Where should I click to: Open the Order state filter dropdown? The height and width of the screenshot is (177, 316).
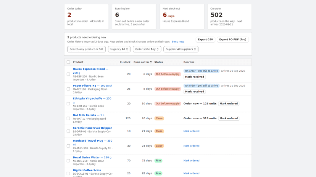147,49
